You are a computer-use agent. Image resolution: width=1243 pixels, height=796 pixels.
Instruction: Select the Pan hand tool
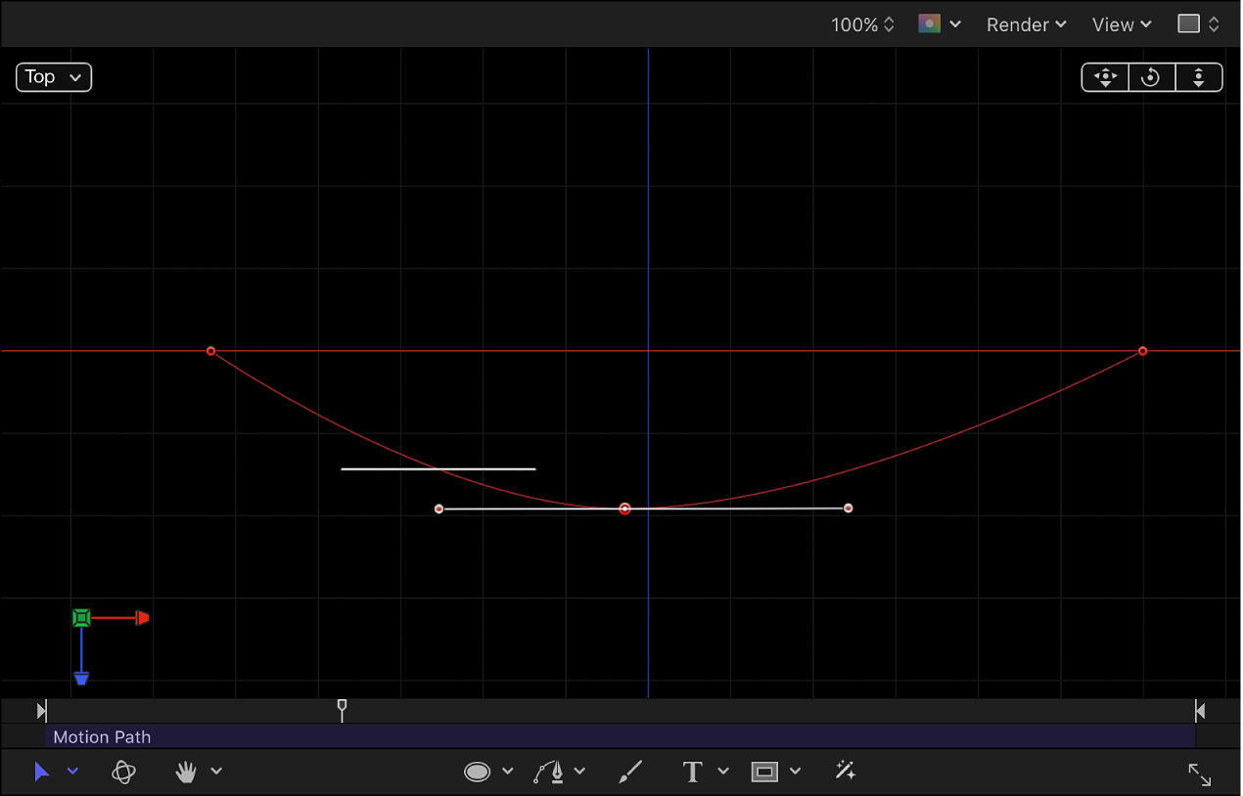pyautogui.click(x=186, y=772)
